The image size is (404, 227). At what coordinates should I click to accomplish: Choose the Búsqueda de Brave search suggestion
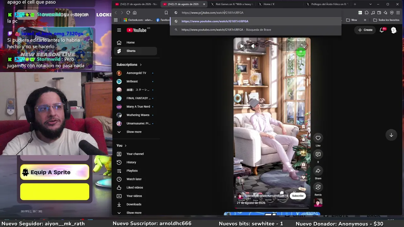click(x=256, y=30)
